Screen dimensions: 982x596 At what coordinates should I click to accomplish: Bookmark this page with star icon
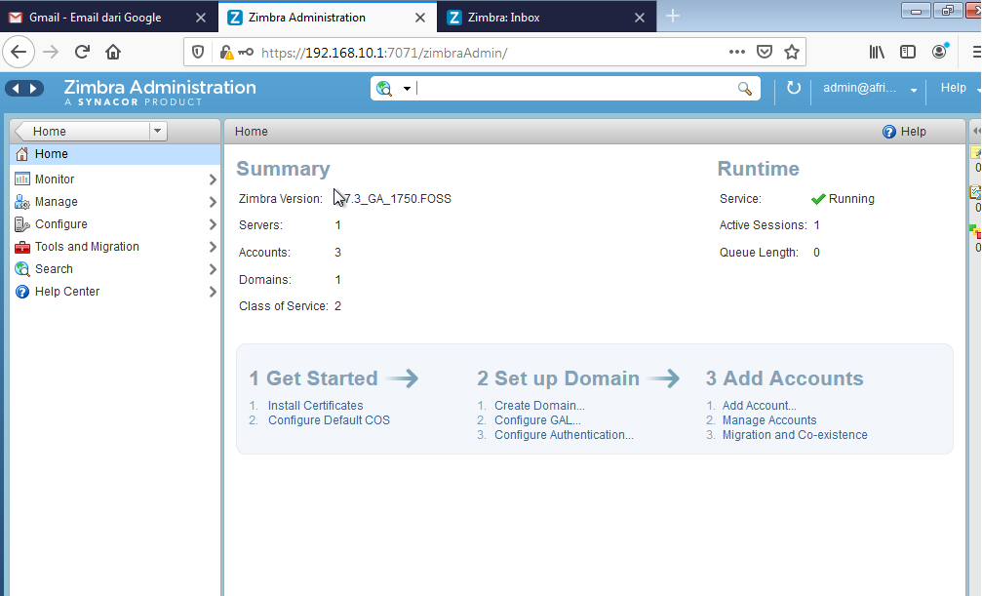tap(792, 52)
